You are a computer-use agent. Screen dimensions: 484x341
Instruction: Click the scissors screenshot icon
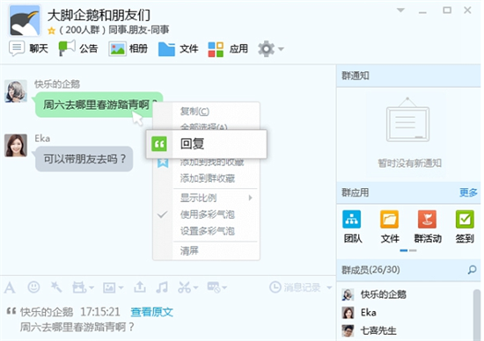pos(184,287)
